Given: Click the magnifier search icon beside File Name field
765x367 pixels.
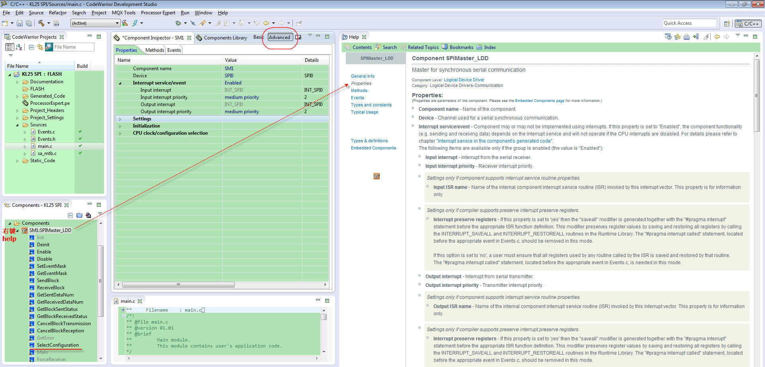Looking at the screenshot, I should click(49, 47).
